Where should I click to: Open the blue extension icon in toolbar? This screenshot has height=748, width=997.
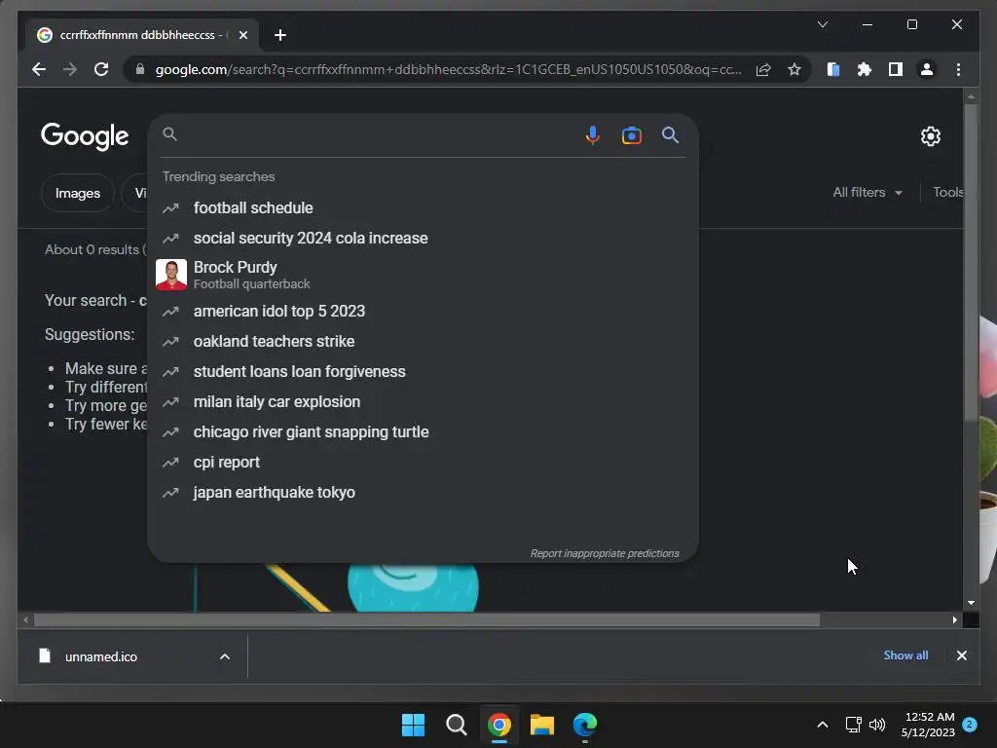(x=833, y=69)
